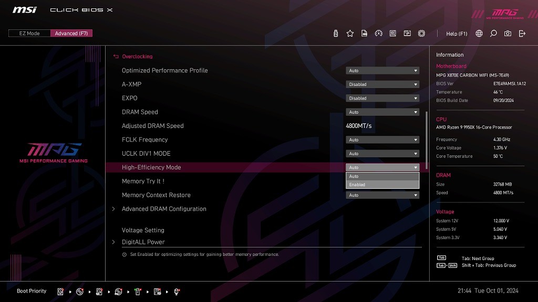The height and width of the screenshot is (302, 538).
Task: Select the floppy disk boot priority device
Action: 157,292
